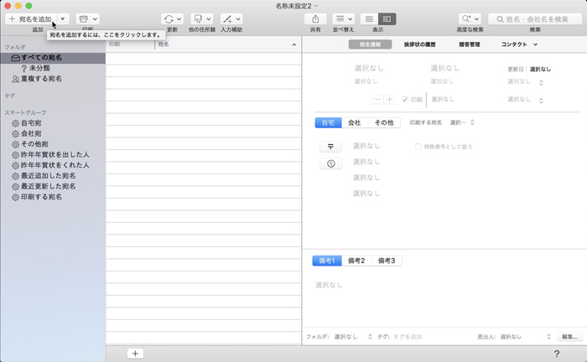
Task: Select the 会社 address segment
Action: [x=355, y=122]
